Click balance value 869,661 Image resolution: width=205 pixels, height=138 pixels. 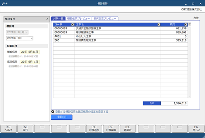(181, 33)
